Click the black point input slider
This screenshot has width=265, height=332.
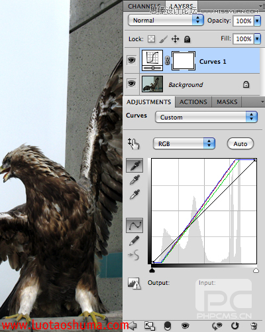pyautogui.click(x=152, y=270)
